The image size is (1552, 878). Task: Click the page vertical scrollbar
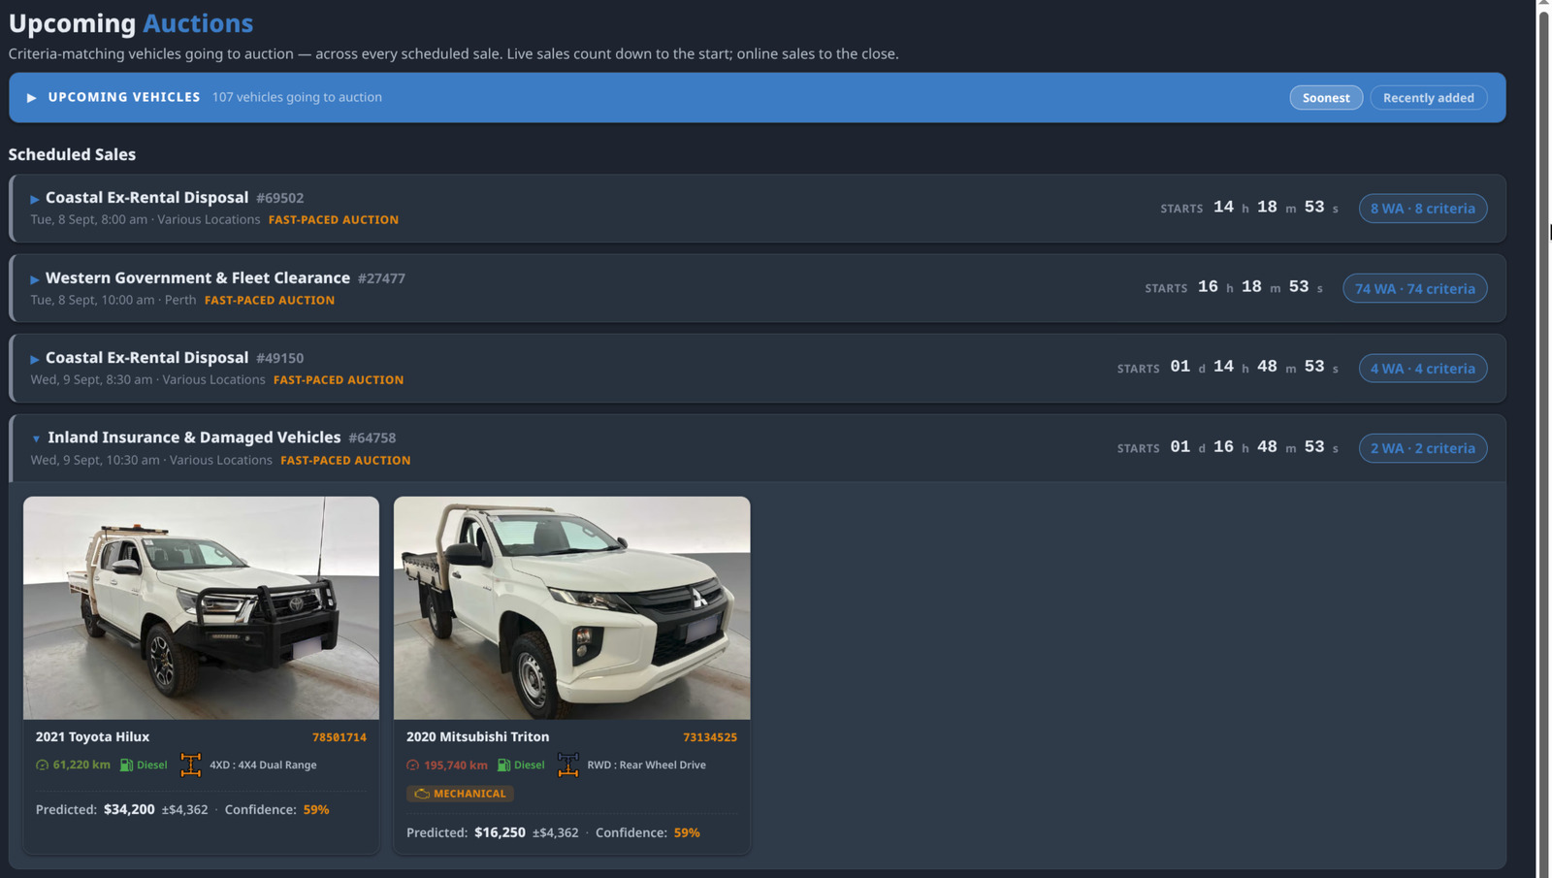pyautogui.click(x=1543, y=439)
